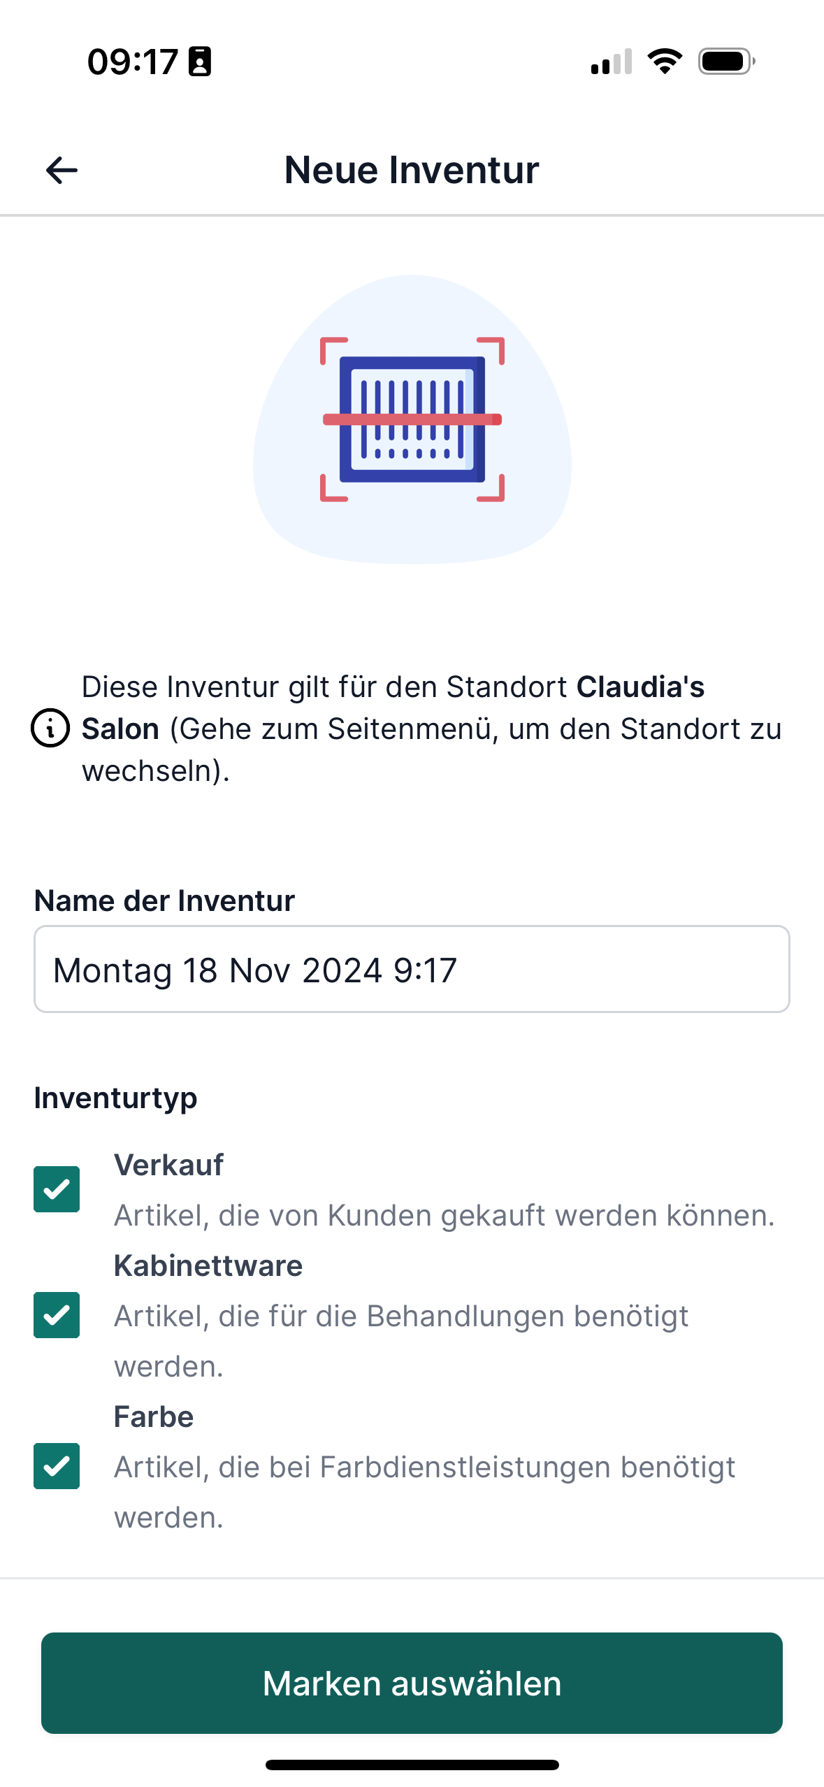Focus the Name der Inventur field
Image resolution: width=824 pixels, height=1787 pixels.
pyautogui.click(x=412, y=969)
